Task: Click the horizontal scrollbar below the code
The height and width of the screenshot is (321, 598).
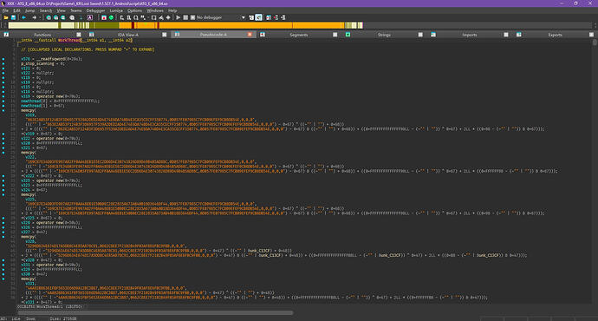Action: pyautogui.click(x=156, y=312)
